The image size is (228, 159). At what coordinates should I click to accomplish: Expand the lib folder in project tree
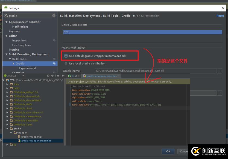(7, 144)
